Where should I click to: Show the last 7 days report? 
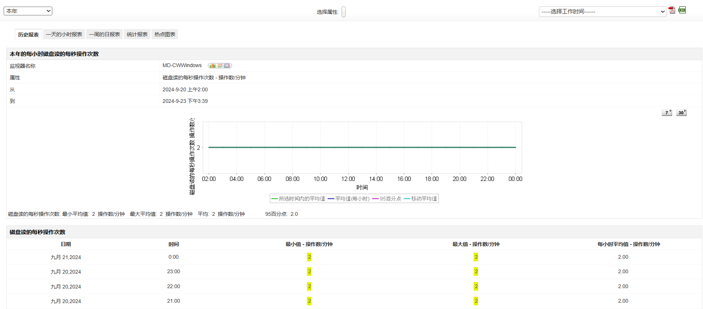click(667, 113)
